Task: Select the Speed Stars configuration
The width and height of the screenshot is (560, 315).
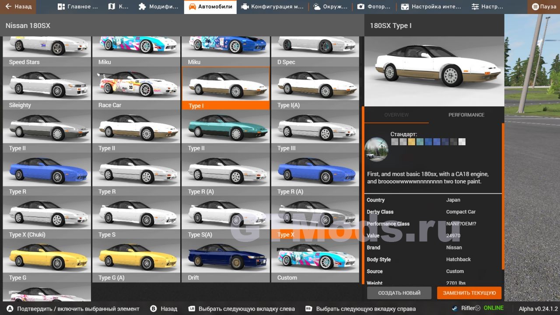Action: click(47, 51)
